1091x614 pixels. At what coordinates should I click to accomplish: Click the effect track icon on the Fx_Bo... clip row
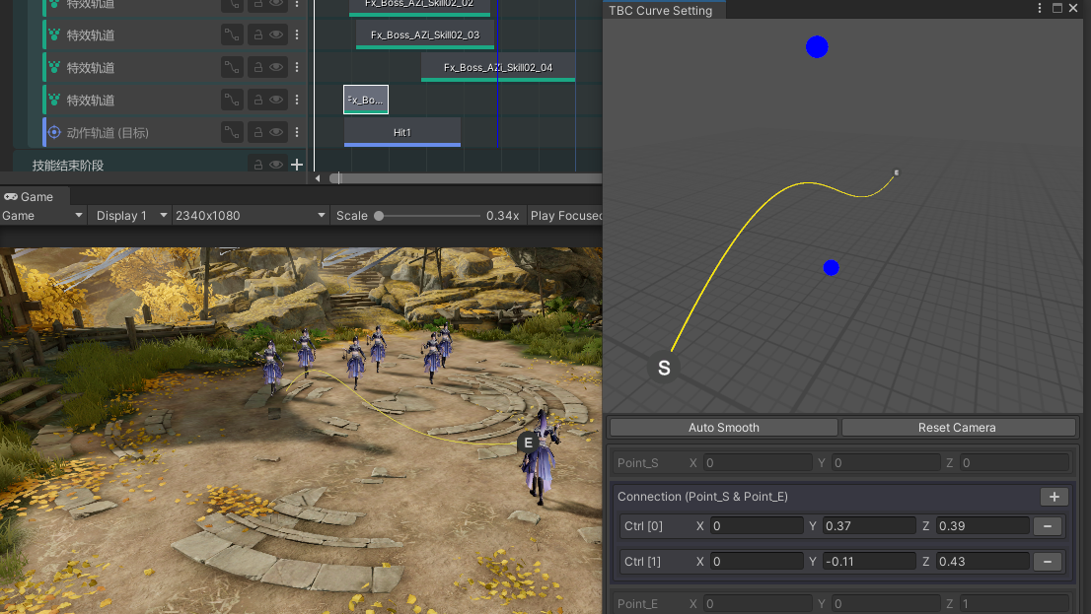point(54,101)
